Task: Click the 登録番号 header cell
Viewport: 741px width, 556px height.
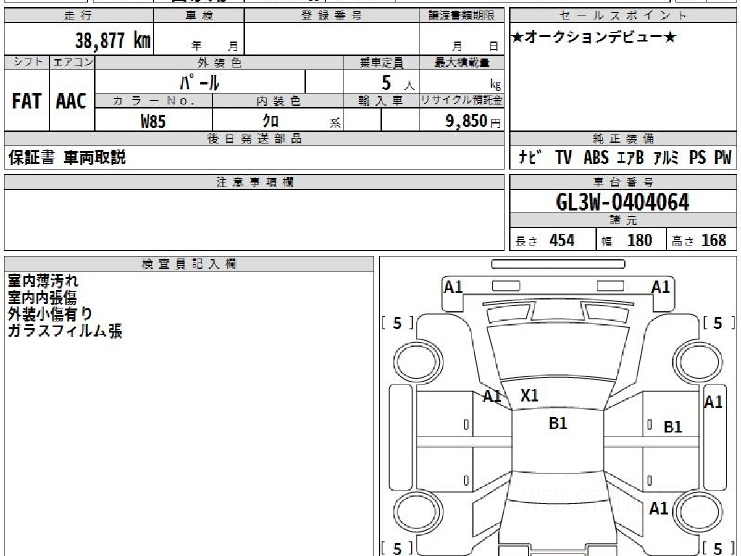Action: coord(332,16)
